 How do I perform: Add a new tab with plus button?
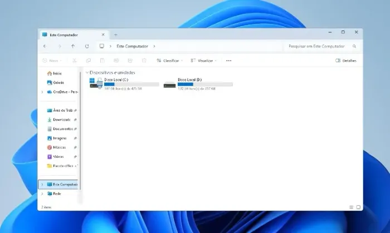116,34
